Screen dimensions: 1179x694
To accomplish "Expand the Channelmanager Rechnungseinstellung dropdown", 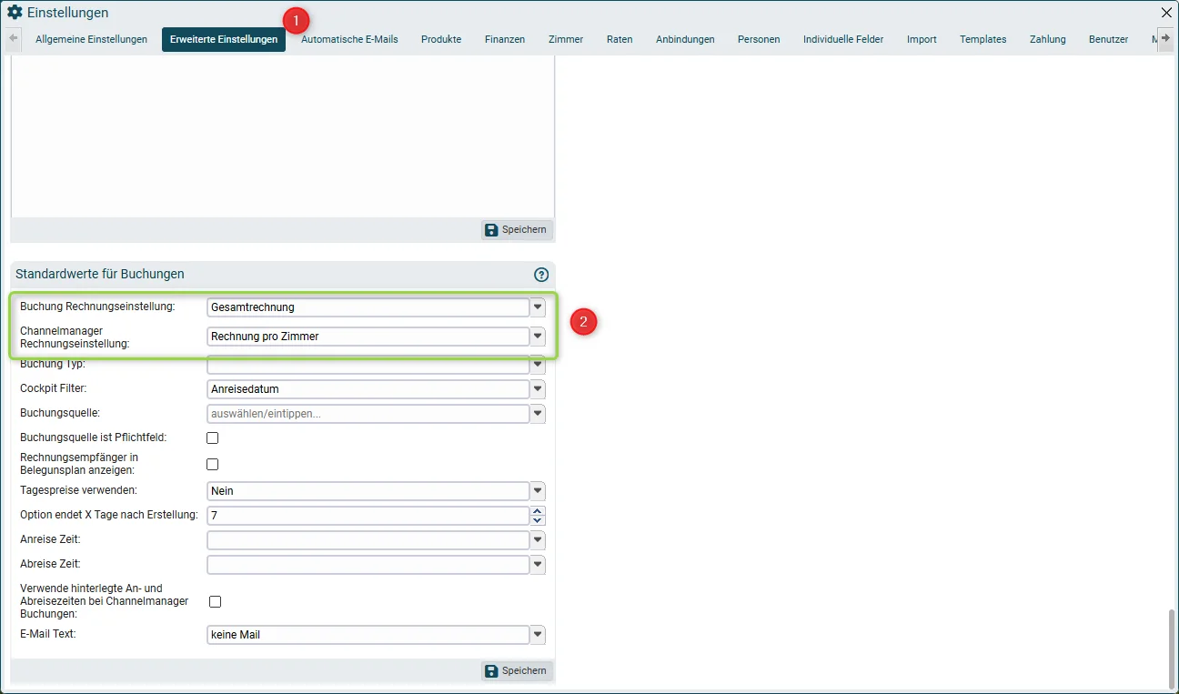I will coord(538,337).
